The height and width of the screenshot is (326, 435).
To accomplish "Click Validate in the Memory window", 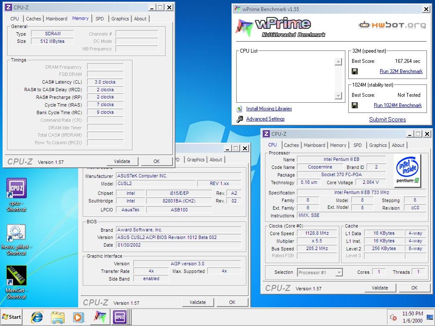I will tap(122, 161).
